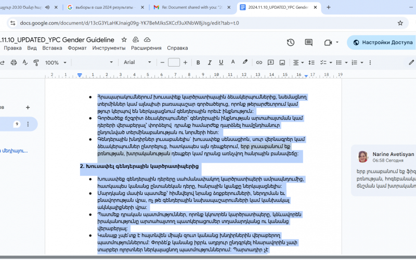Viewport: 416px width, 260px height.
Task: Click the cloud document status icon
Action: [x=147, y=40]
